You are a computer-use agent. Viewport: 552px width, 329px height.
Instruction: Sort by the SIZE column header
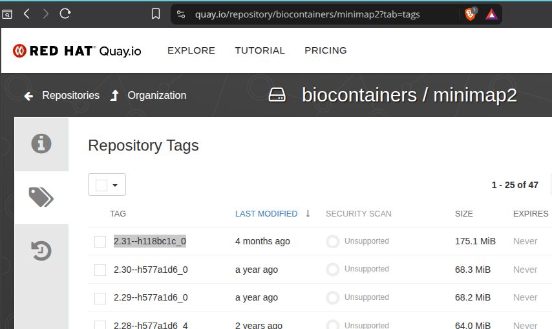tap(463, 213)
